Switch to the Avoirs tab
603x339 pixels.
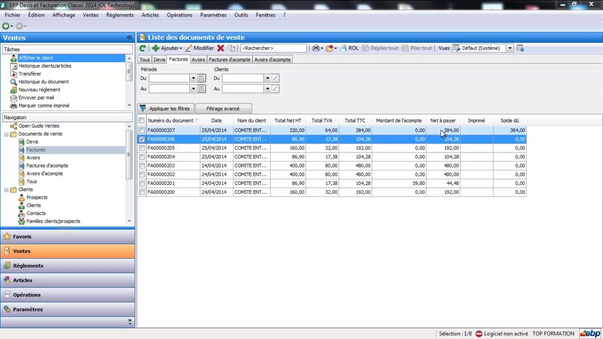pos(198,60)
